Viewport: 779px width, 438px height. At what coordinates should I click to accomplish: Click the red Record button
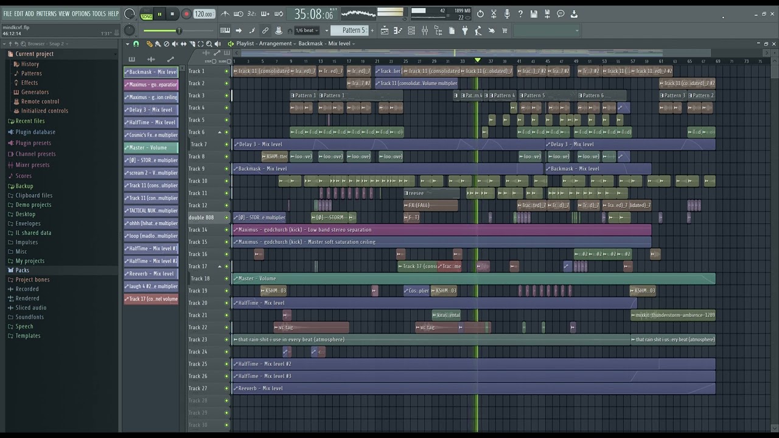coord(186,14)
